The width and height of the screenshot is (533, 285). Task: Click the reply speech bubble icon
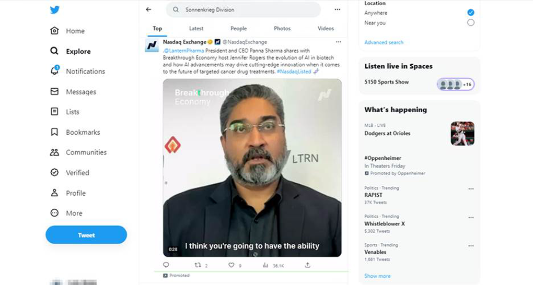click(166, 265)
